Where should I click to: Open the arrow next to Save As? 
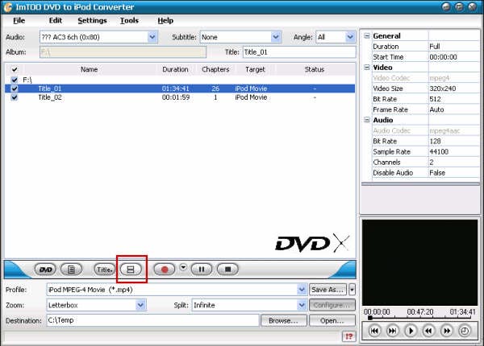click(352, 290)
